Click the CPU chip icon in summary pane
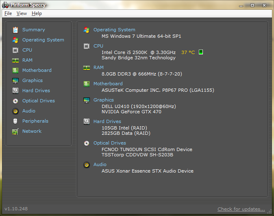 [87, 46]
